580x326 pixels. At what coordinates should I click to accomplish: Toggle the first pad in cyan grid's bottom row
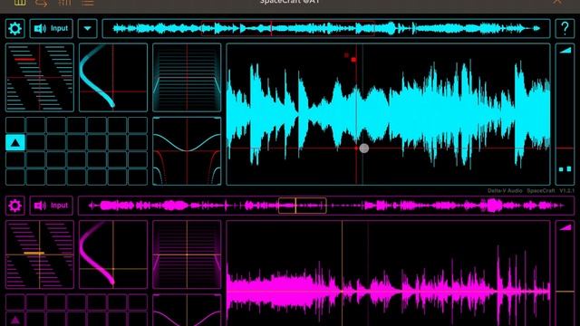click(15, 177)
